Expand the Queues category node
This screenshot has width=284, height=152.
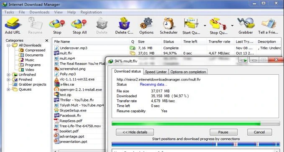tap(8, 89)
